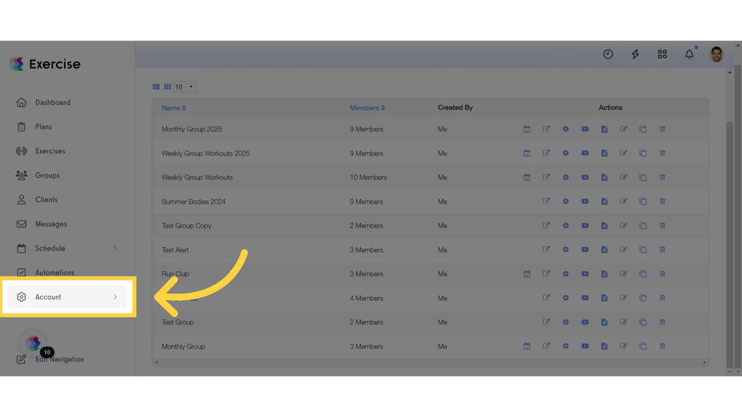
Task: Open calendar icon for Run Club
Action: (x=527, y=274)
